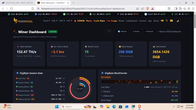Open File Explorer from taskbar
Viewport: 196px width, 110px height.
(x=108, y=107)
